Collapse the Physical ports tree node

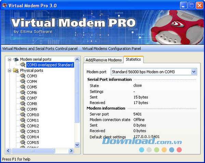[x=10, y=71]
